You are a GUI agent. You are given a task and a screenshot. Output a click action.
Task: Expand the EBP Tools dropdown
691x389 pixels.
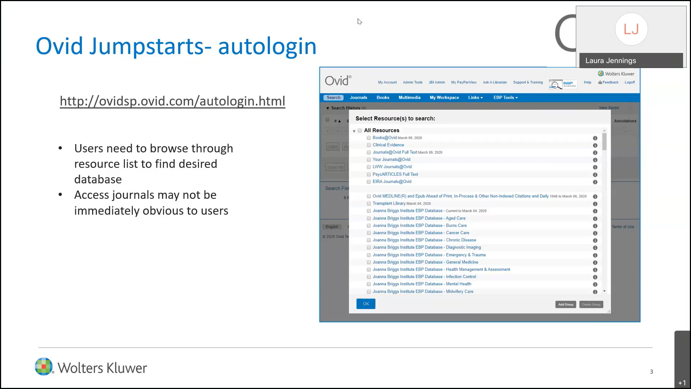pos(505,98)
